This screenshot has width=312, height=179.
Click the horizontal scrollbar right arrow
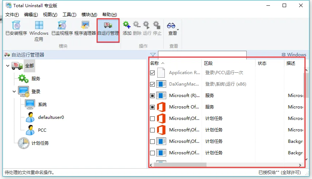click(300, 165)
